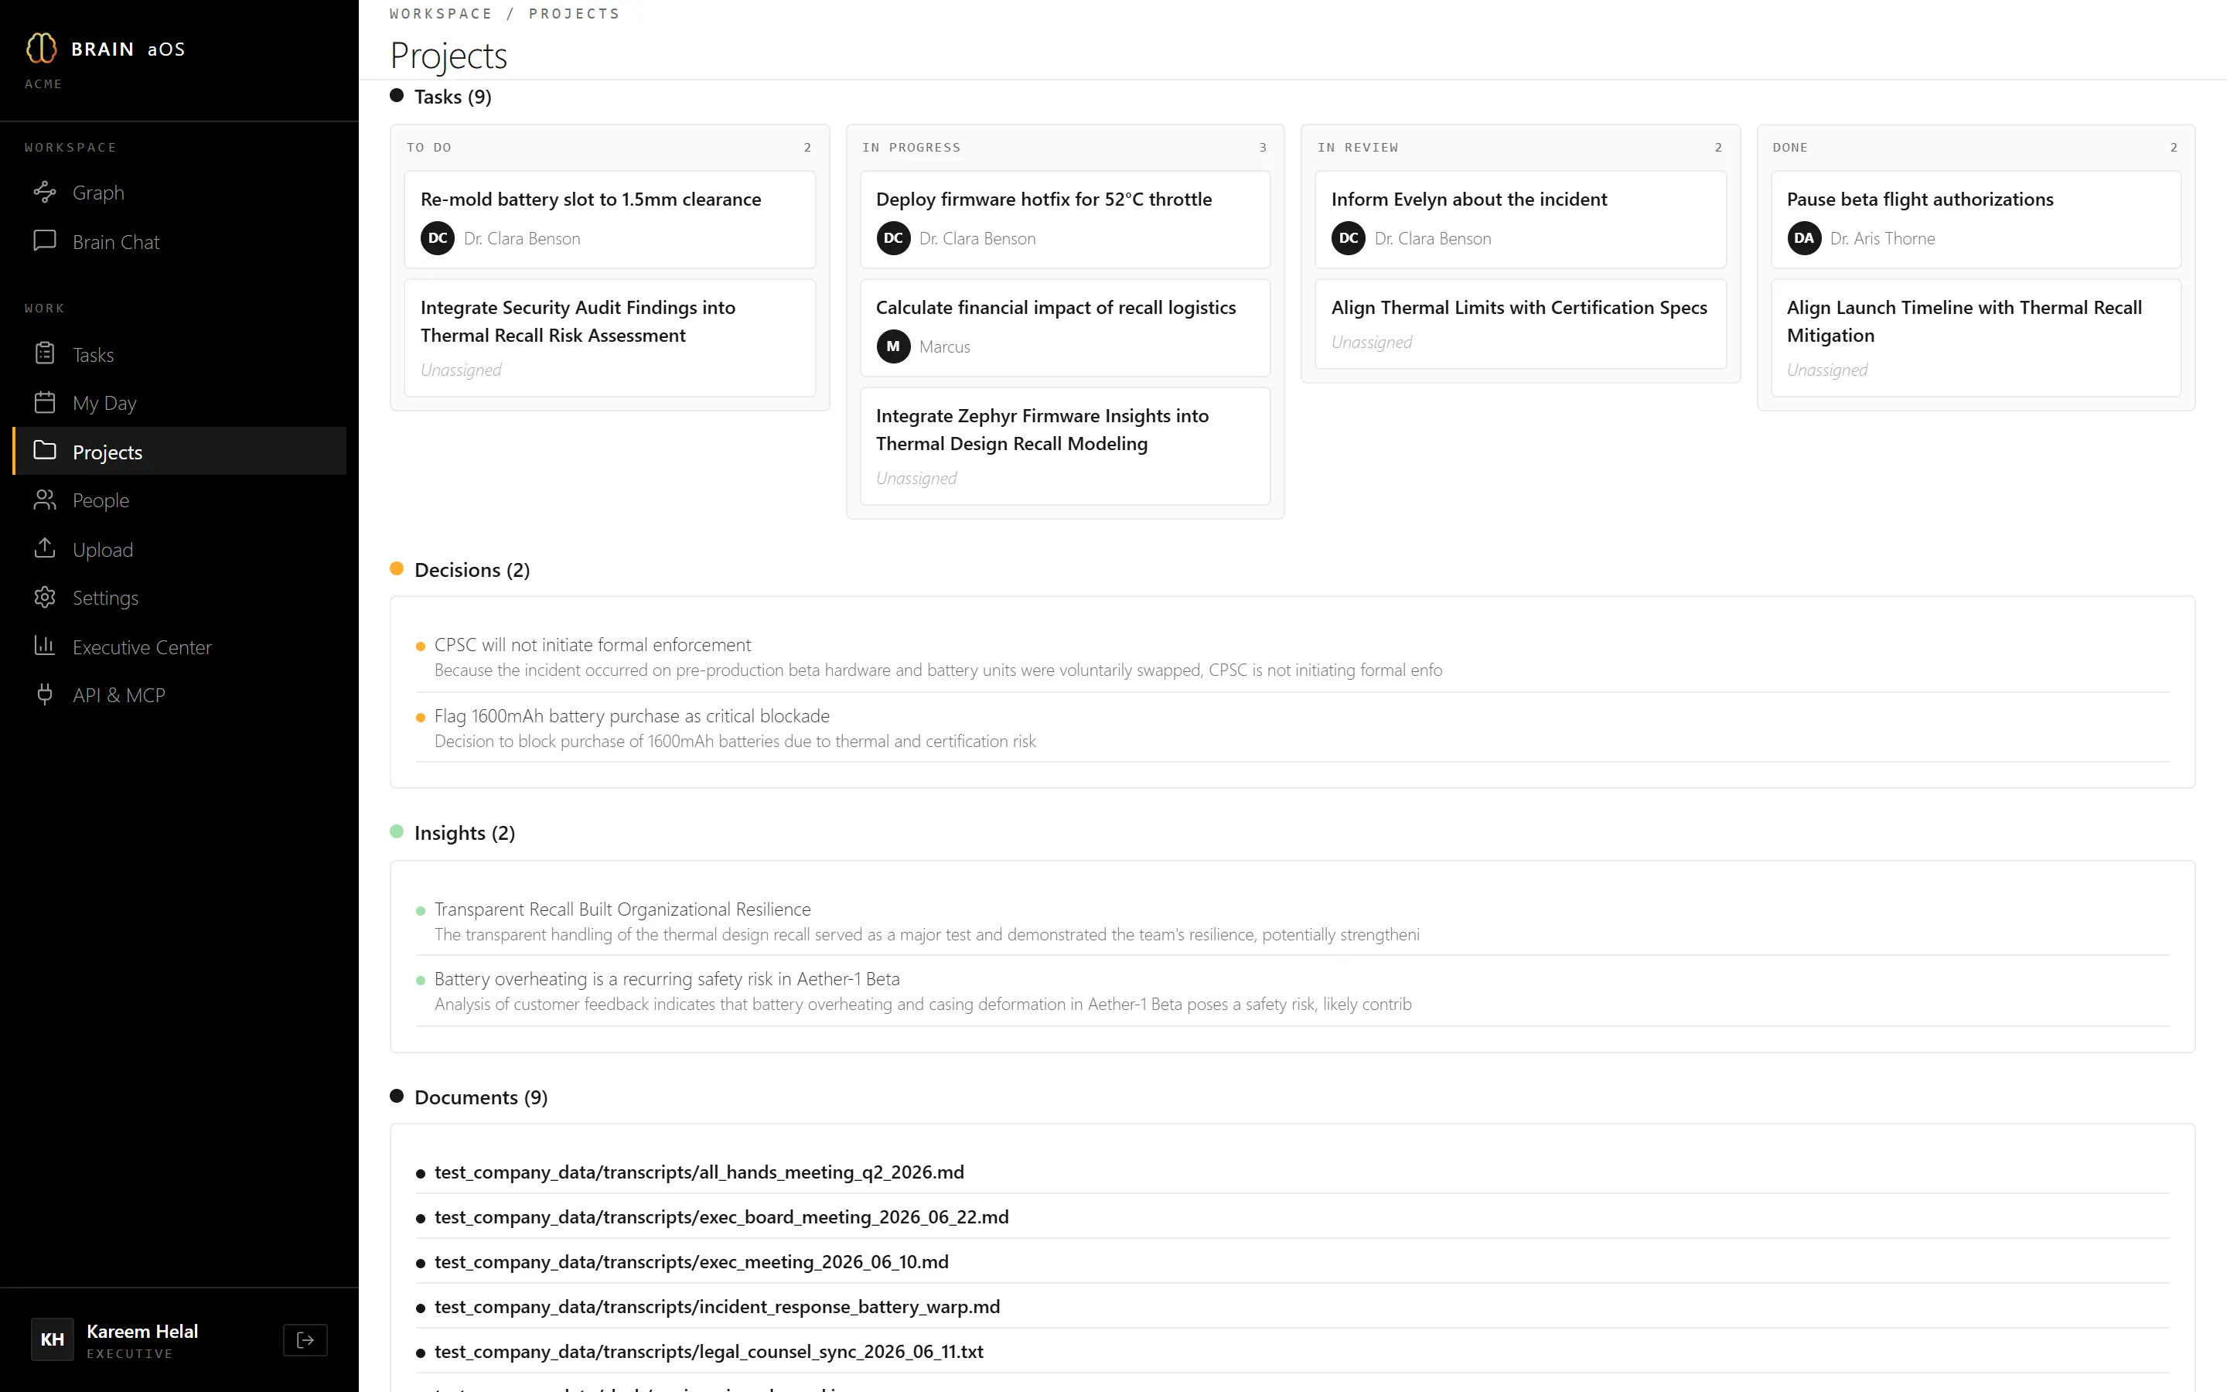Open insight Transparent Recall Built Organizational Resilience
The width and height of the screenshot is (2227, 1392).
tap(1292, 920)
